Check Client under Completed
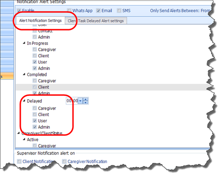This screenshot has width=223, height=178. 35,87
